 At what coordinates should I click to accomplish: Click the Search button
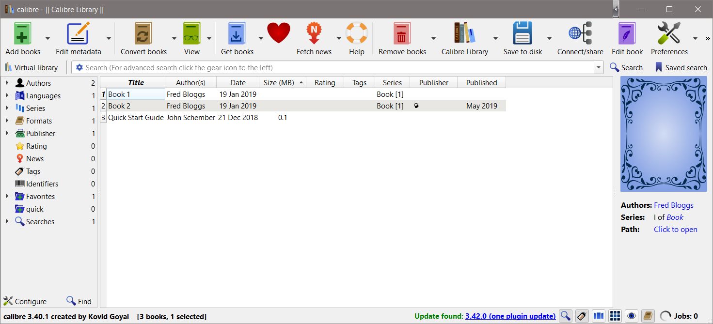pos(626,68)
